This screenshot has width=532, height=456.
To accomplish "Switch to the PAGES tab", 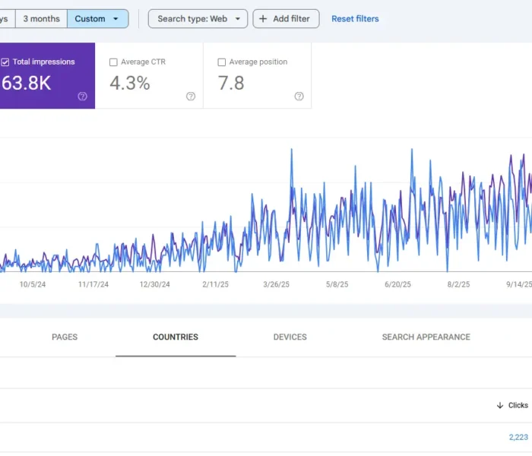I will (x=65, y=337).
